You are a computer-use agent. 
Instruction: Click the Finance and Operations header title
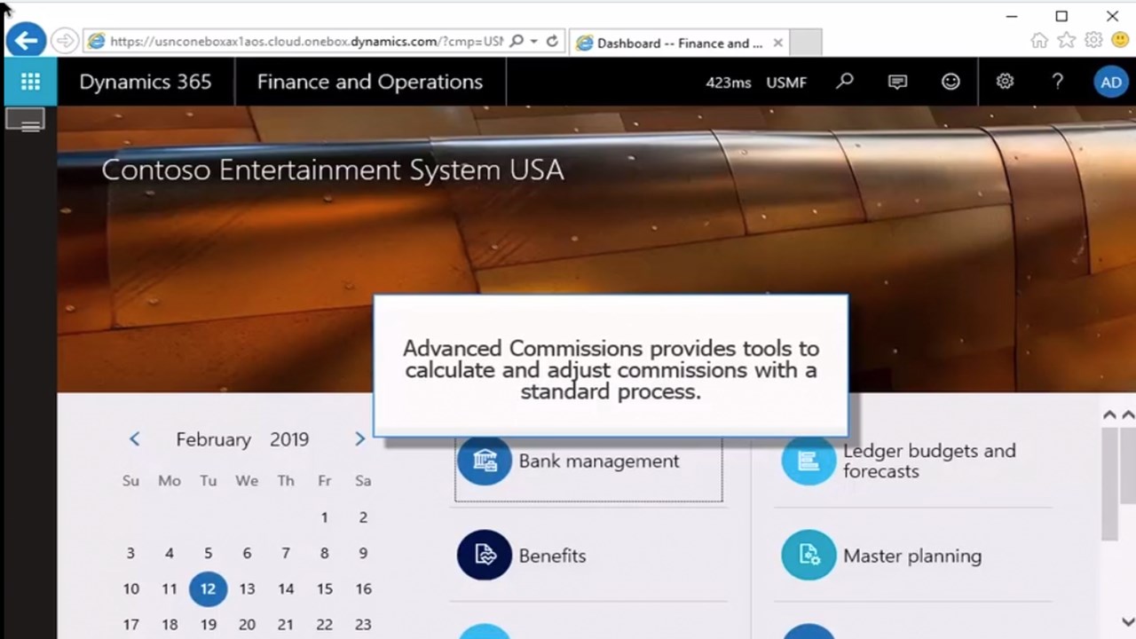[370, 82]
